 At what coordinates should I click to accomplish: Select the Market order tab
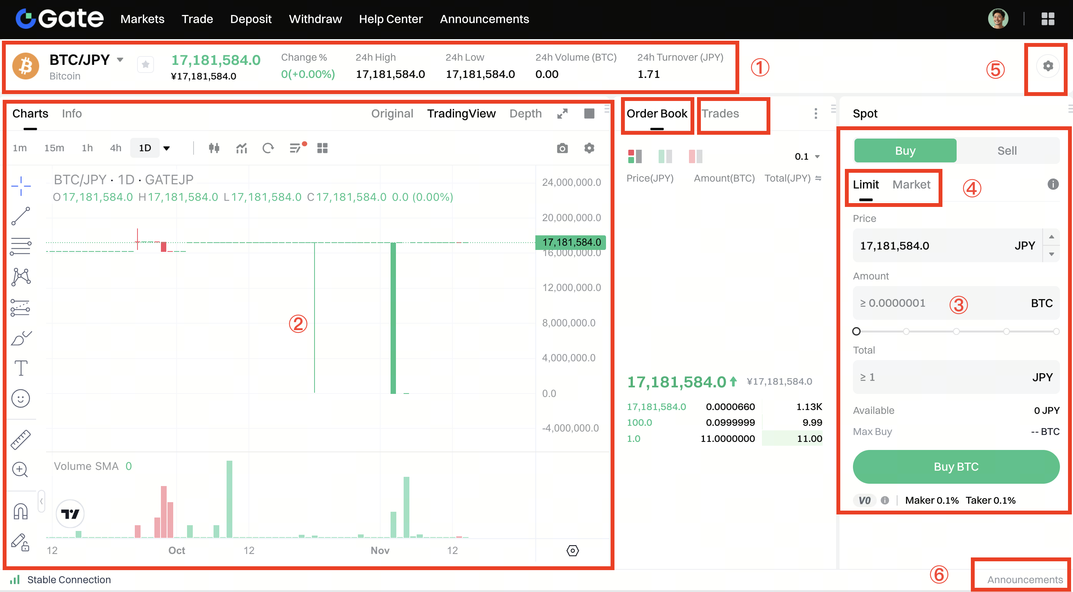[911, 184]
